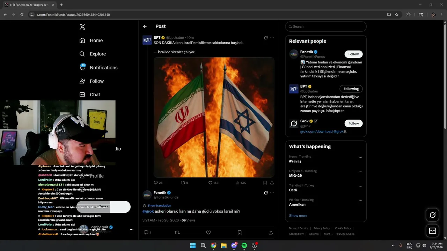The width and height of the screenshot is (447, 251).
Task: Open options for Amerikan trend
Action: [360, 201]
